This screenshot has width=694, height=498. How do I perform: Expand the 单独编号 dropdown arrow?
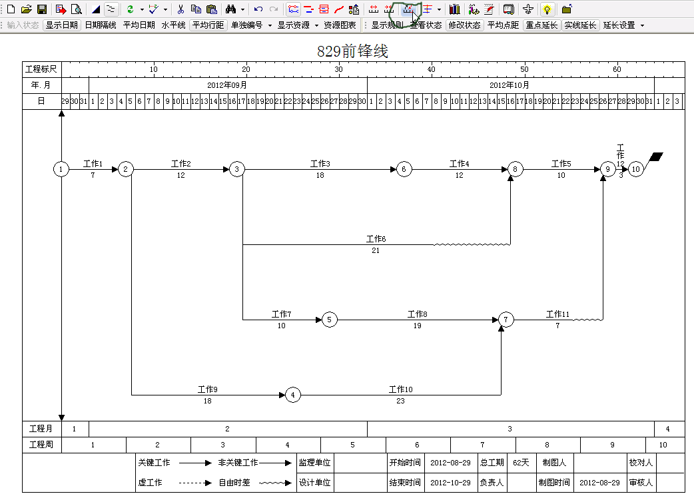point(270,25)
